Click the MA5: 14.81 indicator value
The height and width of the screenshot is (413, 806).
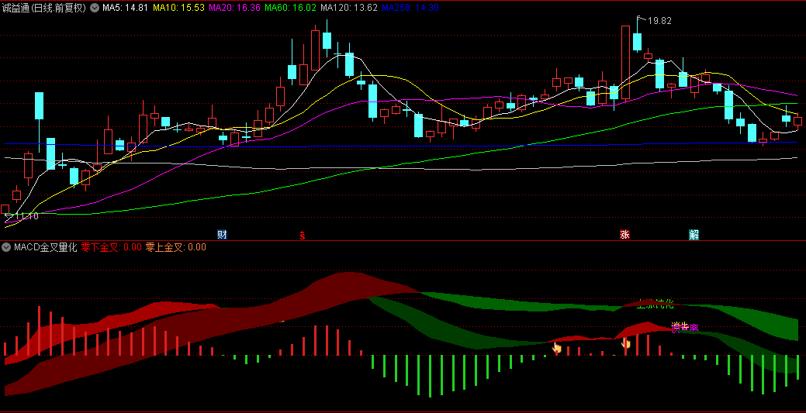125,8
